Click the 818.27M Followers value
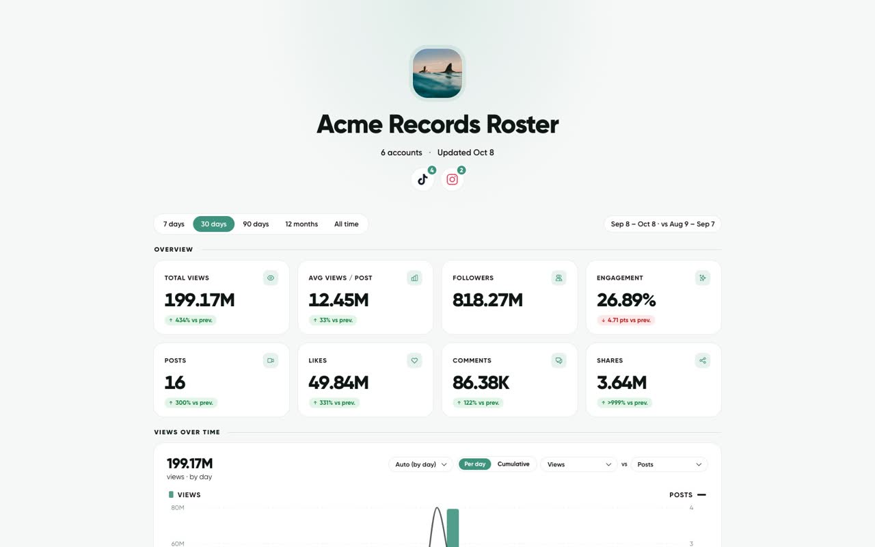Image resolution: width=875 pixels, height=547 pixels. click(487, 300)
